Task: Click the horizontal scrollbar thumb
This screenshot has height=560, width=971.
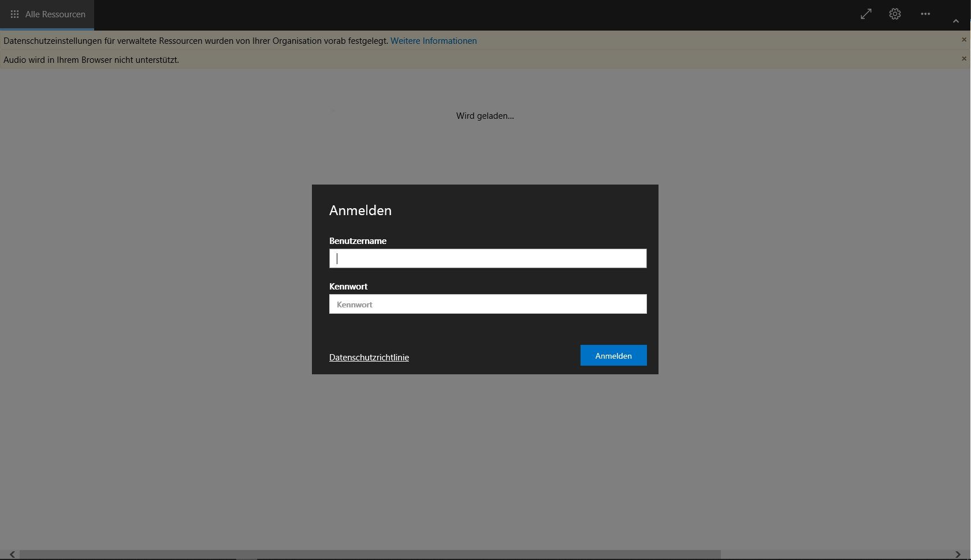Action: tap(370, 554)
